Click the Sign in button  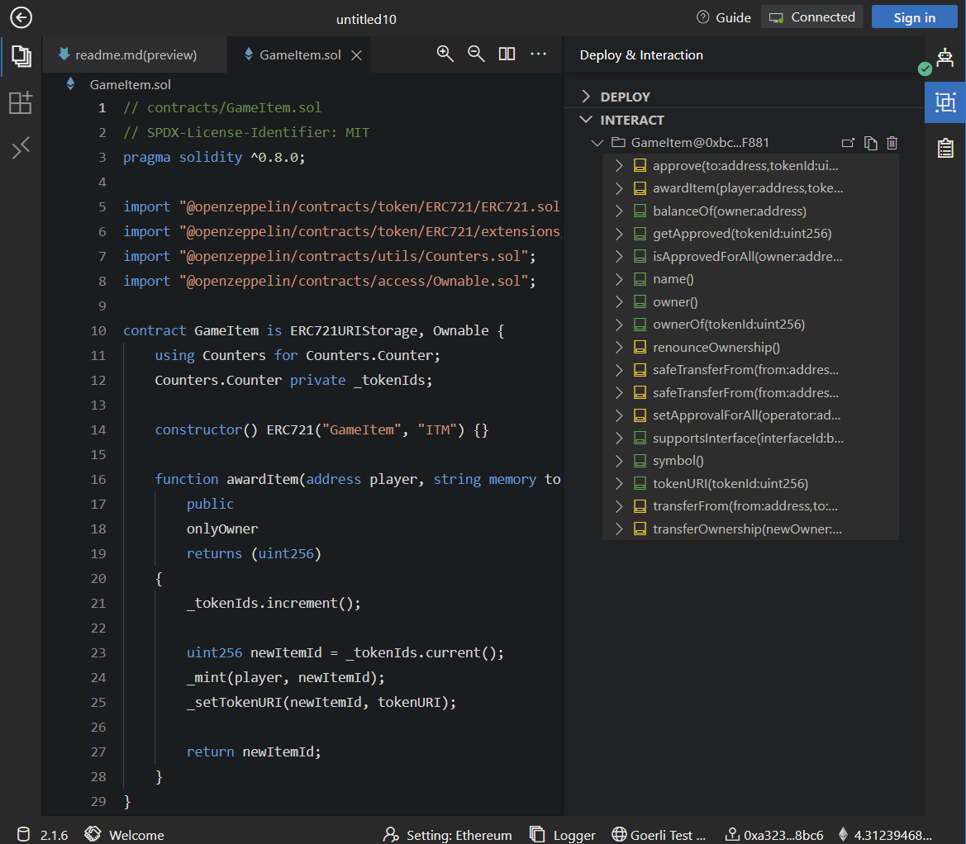pyautogui.click(x=914, y=17)
